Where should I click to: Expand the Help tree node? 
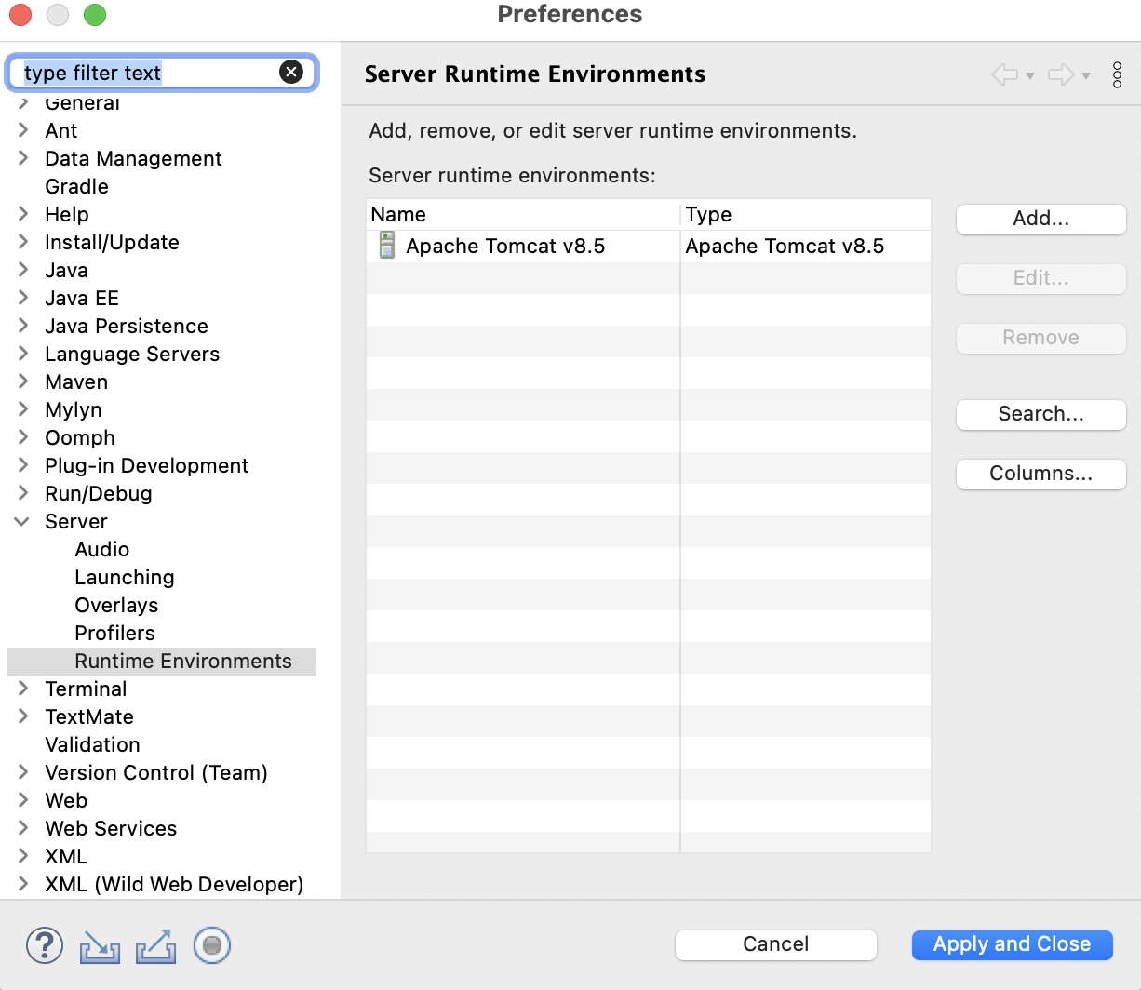coord(23,214)
